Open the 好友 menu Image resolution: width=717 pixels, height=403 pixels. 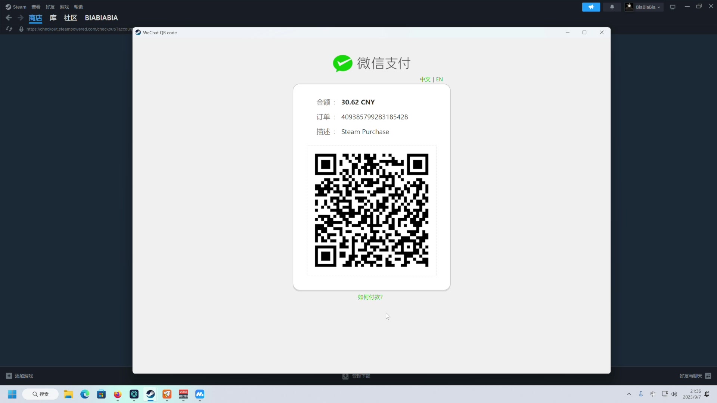50,7
